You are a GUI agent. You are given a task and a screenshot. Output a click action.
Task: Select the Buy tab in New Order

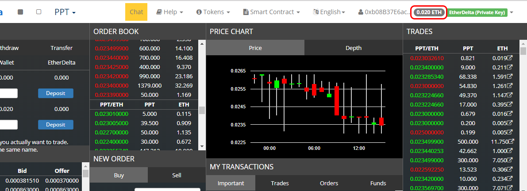[119, 175]
